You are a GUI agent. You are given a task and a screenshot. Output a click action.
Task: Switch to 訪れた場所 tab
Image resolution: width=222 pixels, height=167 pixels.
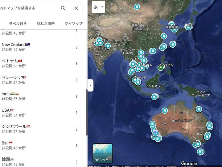tap(46, 24)
